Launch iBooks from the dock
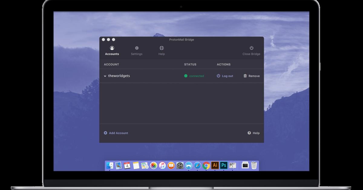Screen dimensions: 363x190 coord(171,165)
